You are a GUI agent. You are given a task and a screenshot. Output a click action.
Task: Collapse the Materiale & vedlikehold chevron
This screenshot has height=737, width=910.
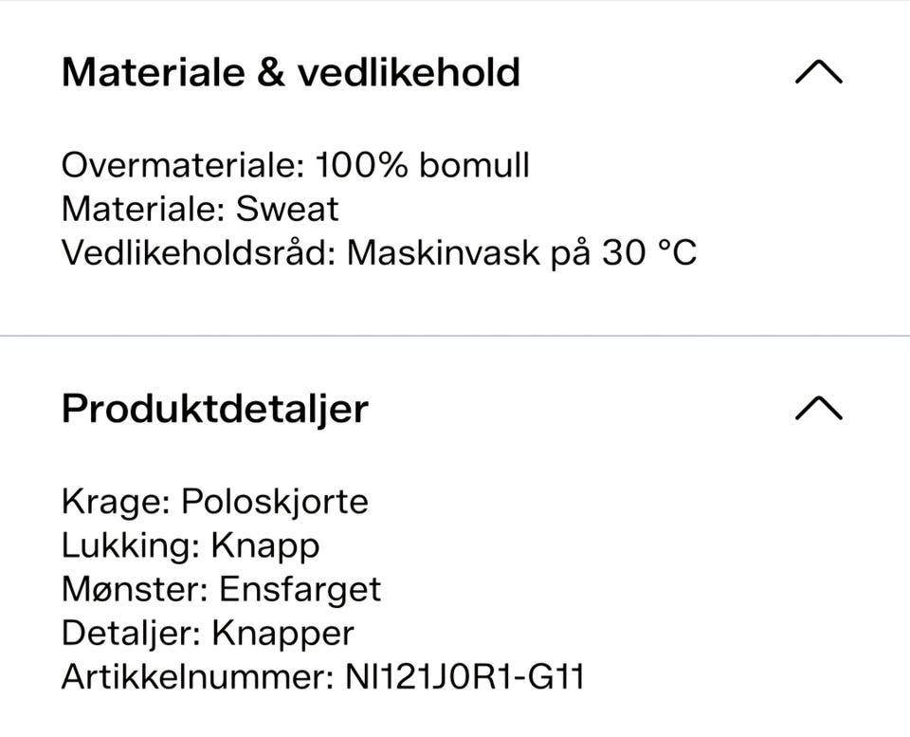pyautogui.click(x=818, y=73)
